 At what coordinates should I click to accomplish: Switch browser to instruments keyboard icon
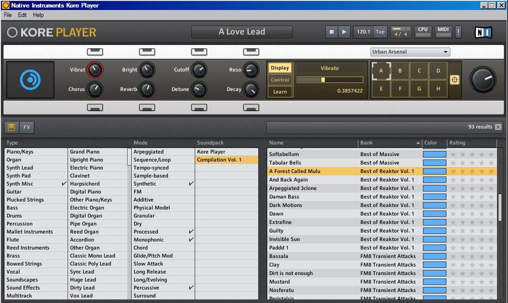coord(12,127)
